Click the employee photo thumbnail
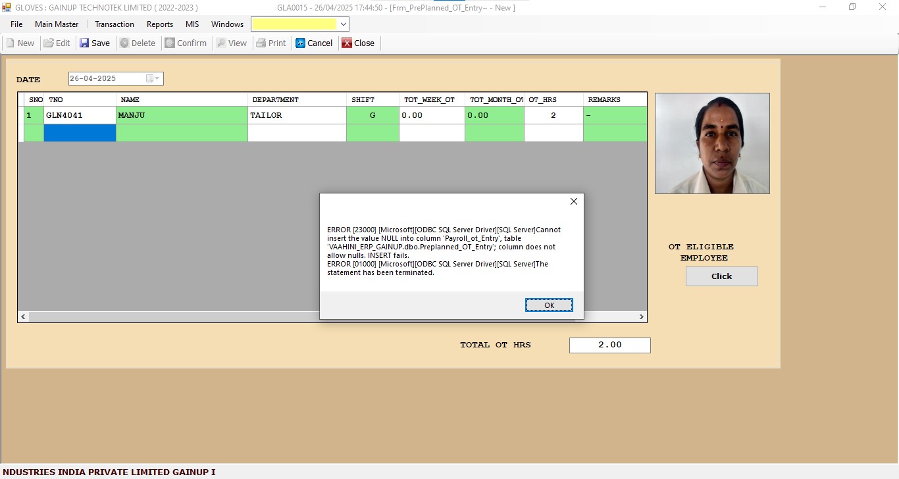 pos(712,143)
